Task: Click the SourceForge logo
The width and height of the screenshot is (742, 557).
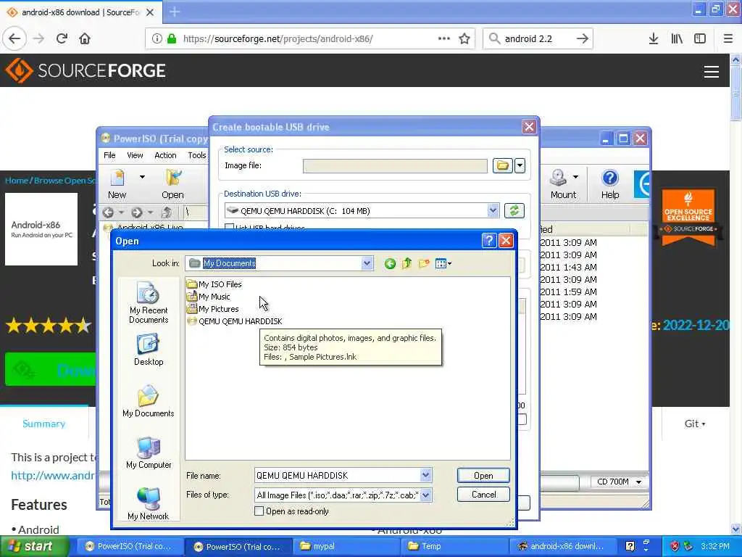Action: pyautogui.click(x=86, y=70)
